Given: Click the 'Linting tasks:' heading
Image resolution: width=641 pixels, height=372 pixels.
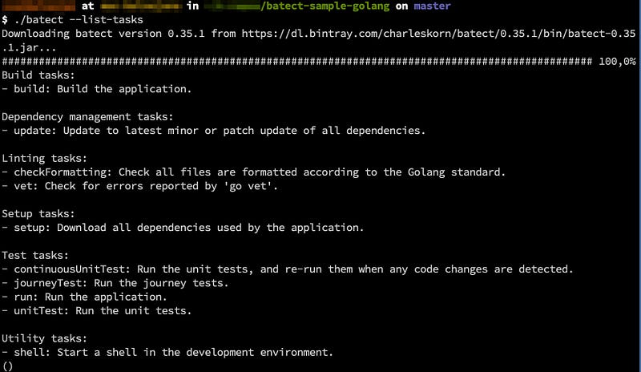Looking at the screenshot, I should pos(45,158).
